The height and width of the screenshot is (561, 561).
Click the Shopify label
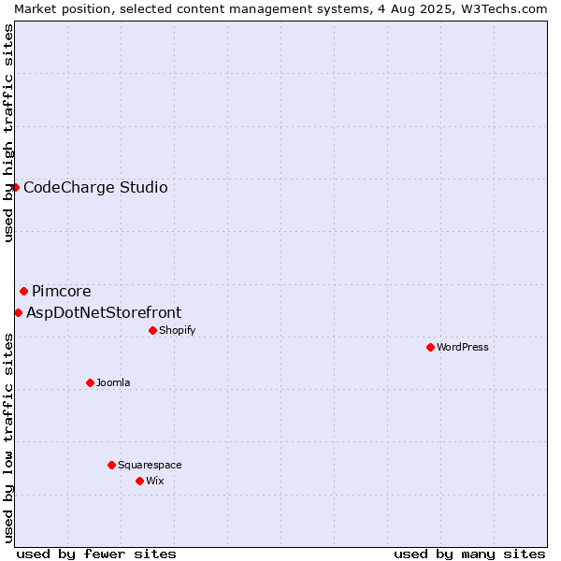point(178,331)
